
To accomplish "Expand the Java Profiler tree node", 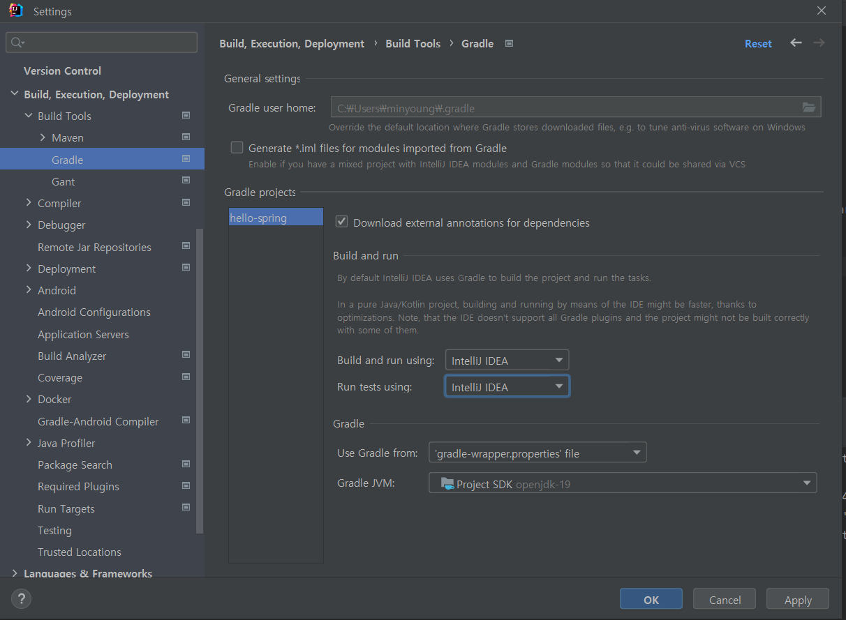I will tap(29, 443).
